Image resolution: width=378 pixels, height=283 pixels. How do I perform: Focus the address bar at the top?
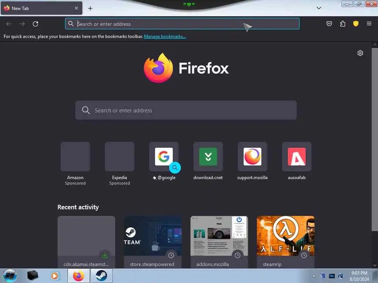[x=182, y=24]
